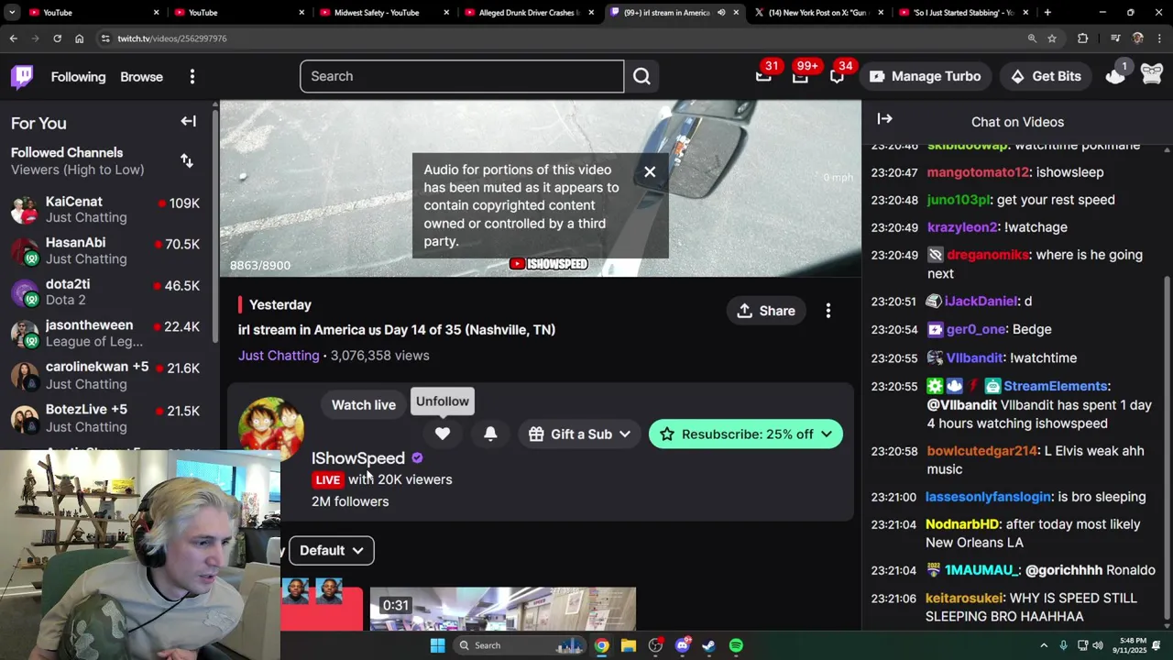Go to the Following tab
1173x660 pixels.
pyautogui.click(x=78, y=77)
